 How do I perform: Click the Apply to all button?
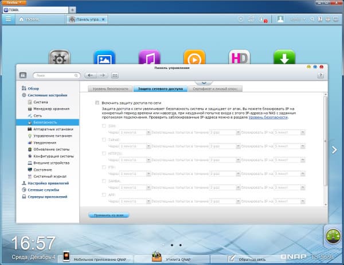[109, 215]
